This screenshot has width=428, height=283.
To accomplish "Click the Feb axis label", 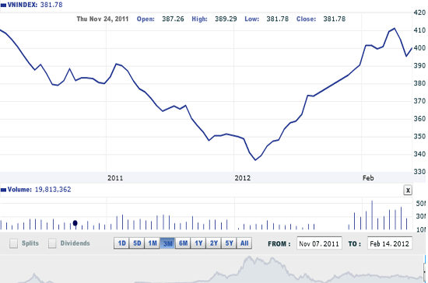I will [368, 178].
